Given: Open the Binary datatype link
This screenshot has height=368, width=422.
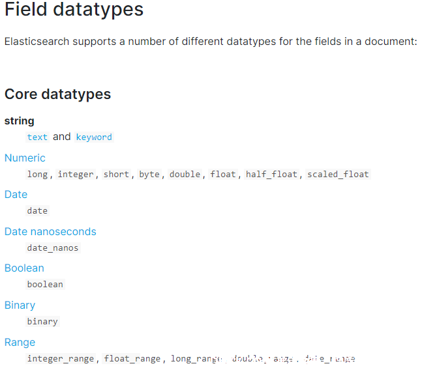Looking at the screenshot, I should tap(20, 305).
